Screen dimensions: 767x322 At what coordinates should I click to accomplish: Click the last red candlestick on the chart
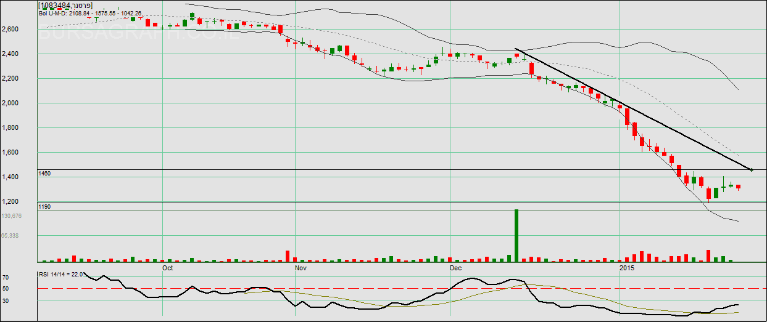pos(738,187)
